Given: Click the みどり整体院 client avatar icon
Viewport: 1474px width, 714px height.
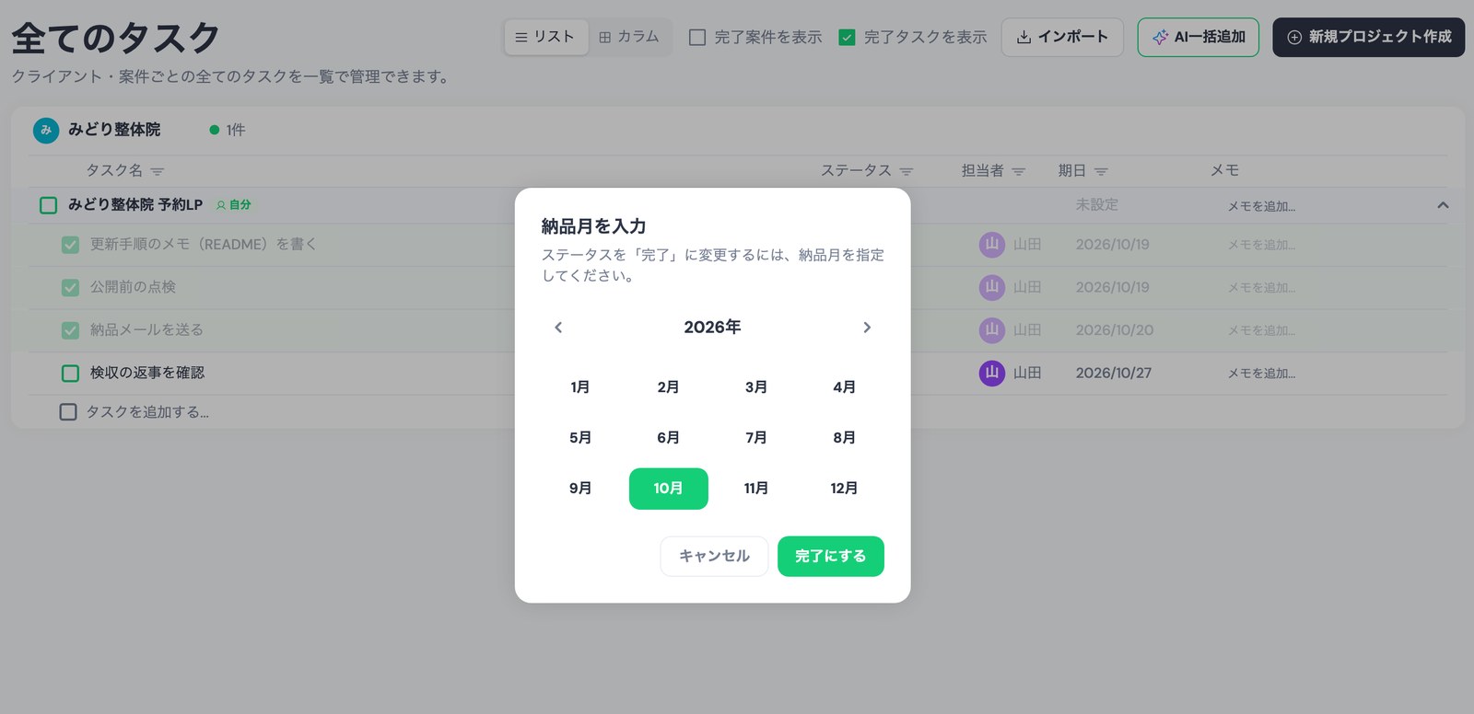Looking at the screenshot, I should point(46,130).
